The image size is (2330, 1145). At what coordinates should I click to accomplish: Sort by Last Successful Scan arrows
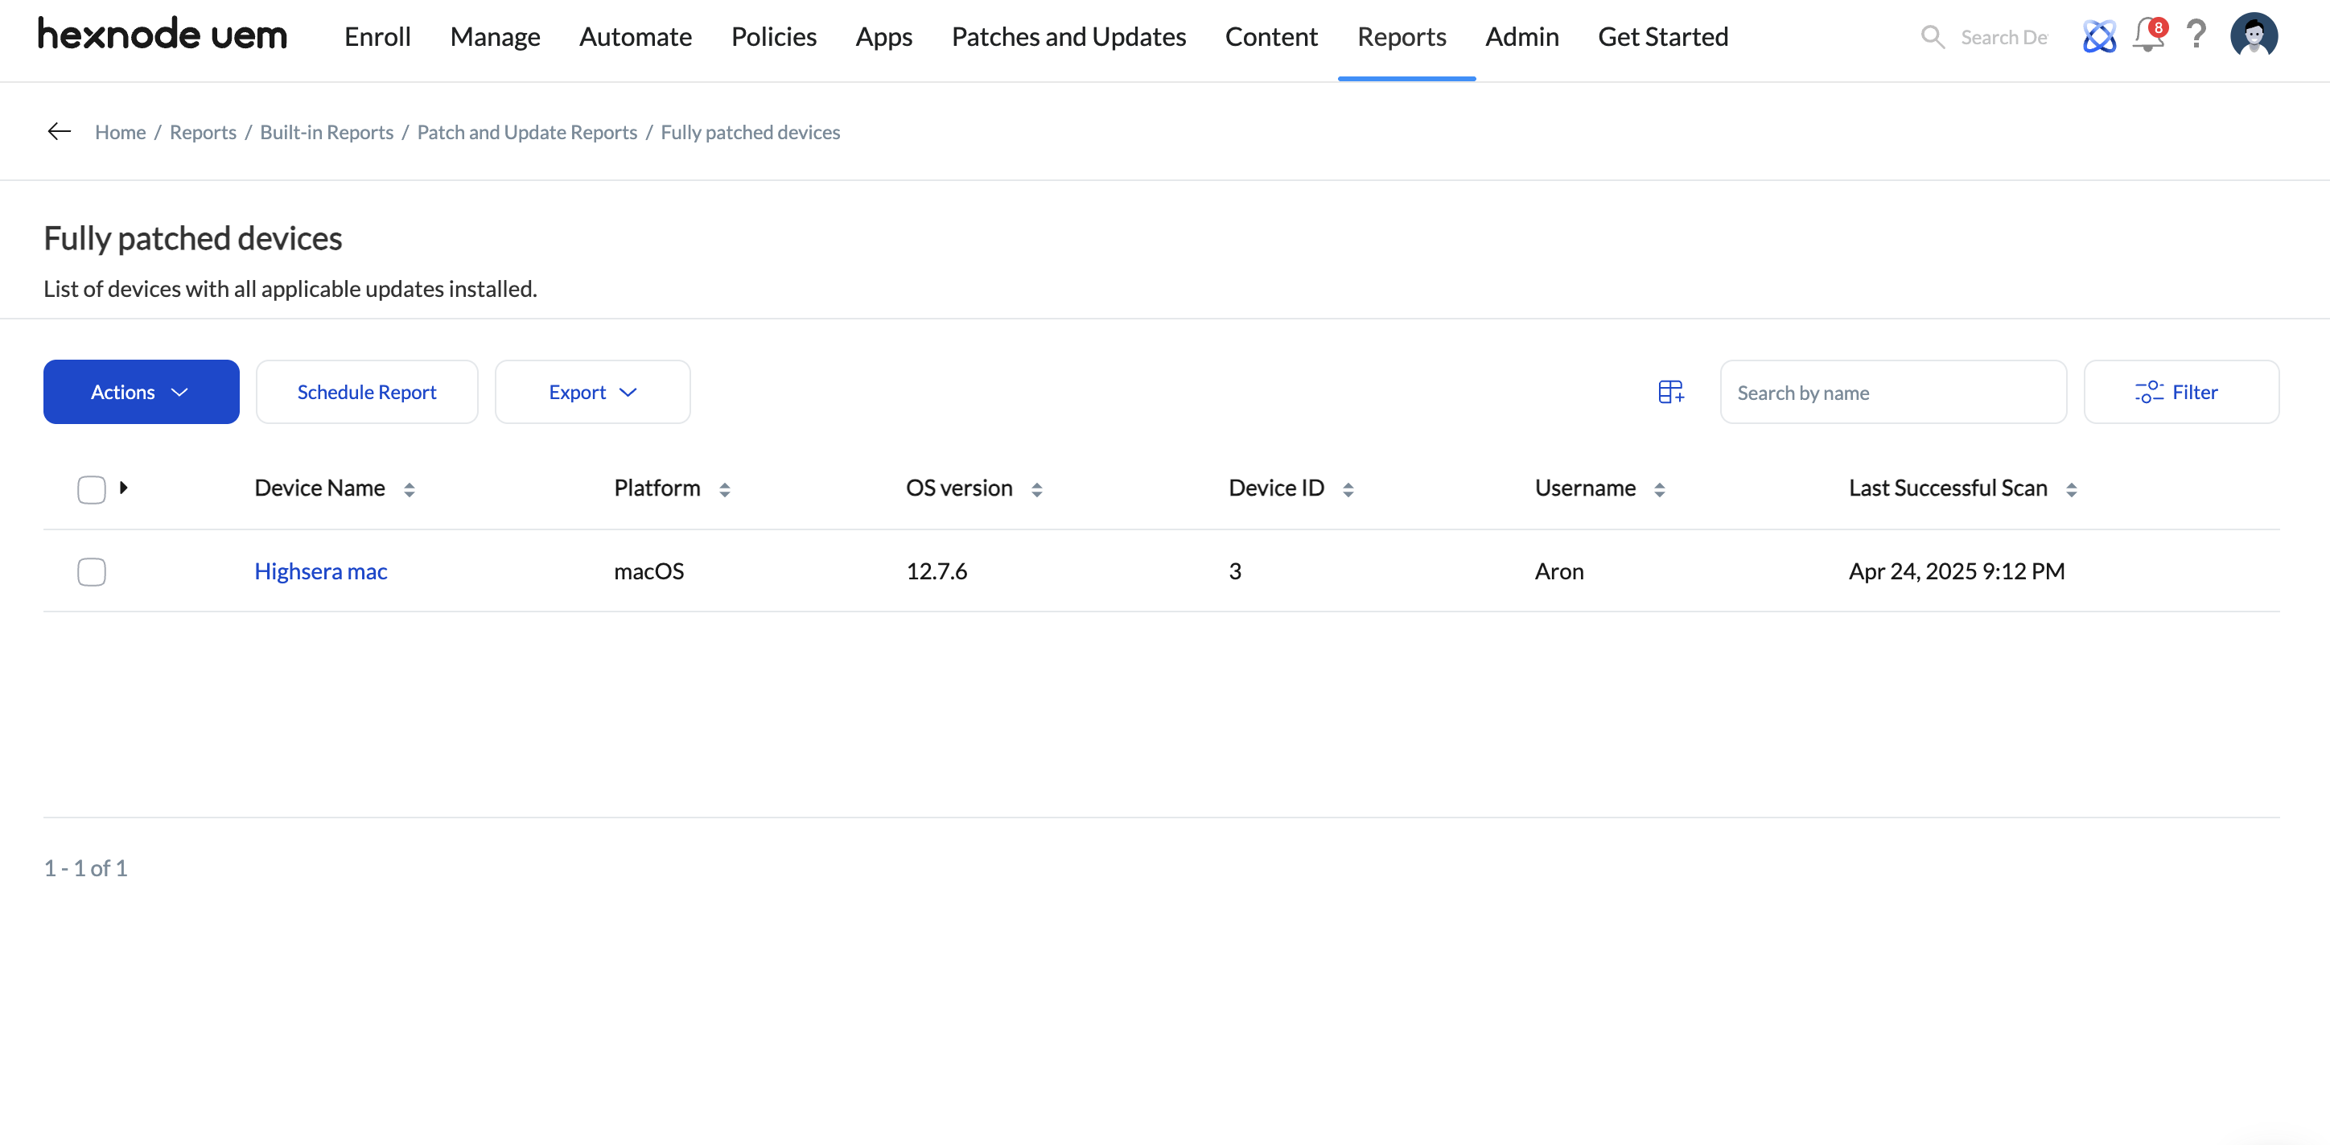[2071, 489]
